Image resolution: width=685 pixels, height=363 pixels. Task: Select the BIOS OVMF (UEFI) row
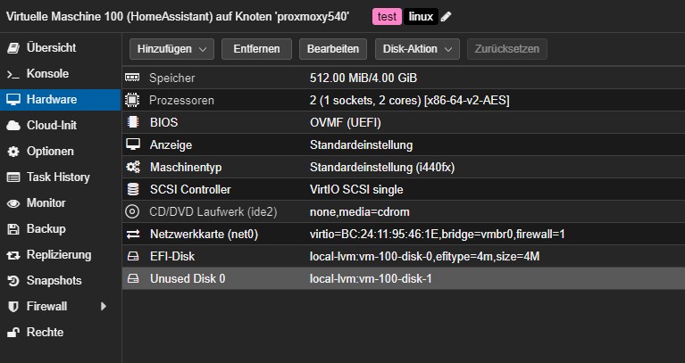point(404,122)
